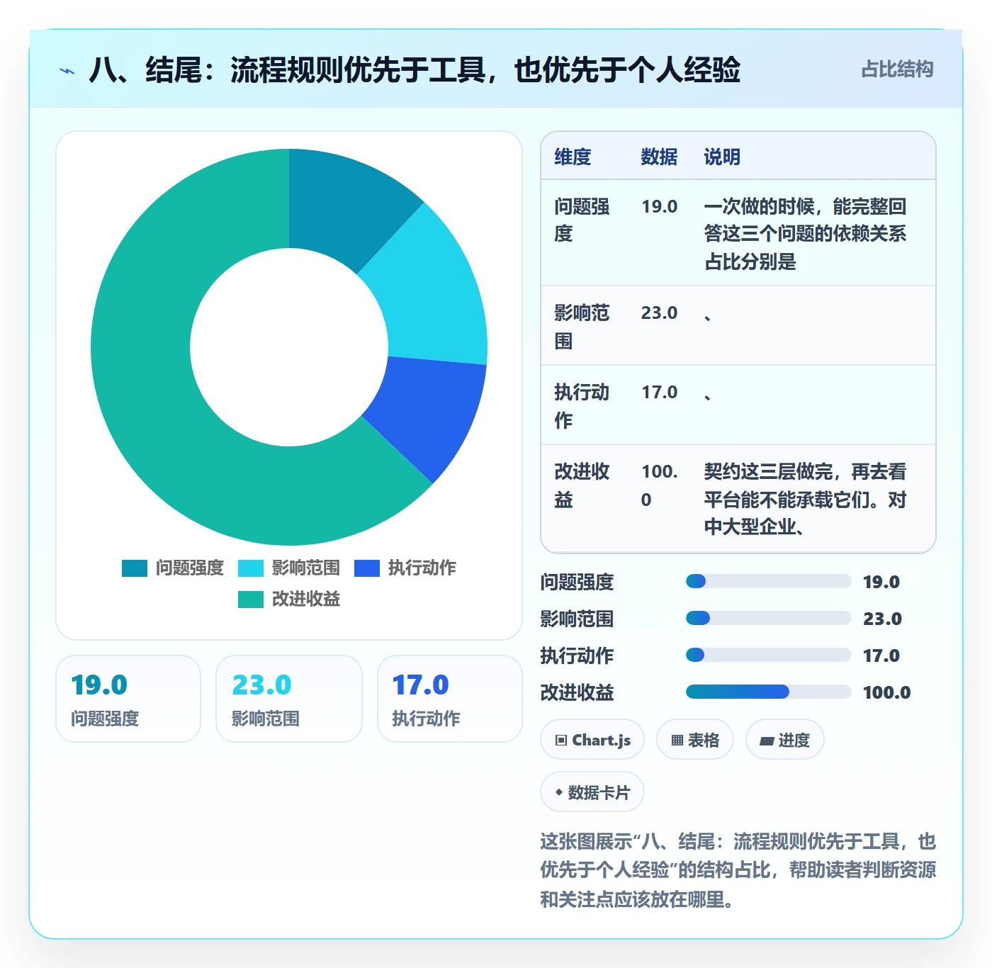Click the Chart.js chip

pyautogui.click(x=592, y=740)
